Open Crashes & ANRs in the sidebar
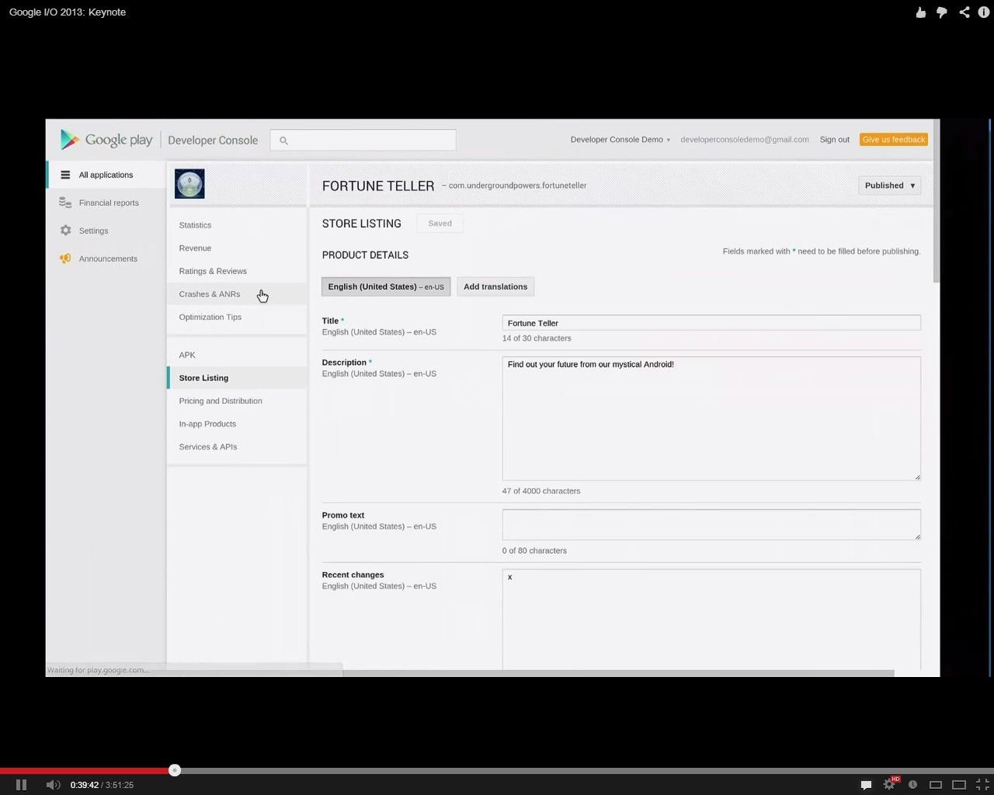This screenshot has height=795, width=994. point(210,294)
